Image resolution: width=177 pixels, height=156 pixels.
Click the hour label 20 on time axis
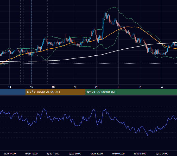pos(75,87)
